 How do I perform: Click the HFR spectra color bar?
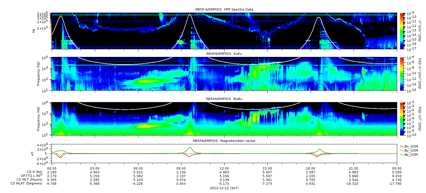coord(402,31)
